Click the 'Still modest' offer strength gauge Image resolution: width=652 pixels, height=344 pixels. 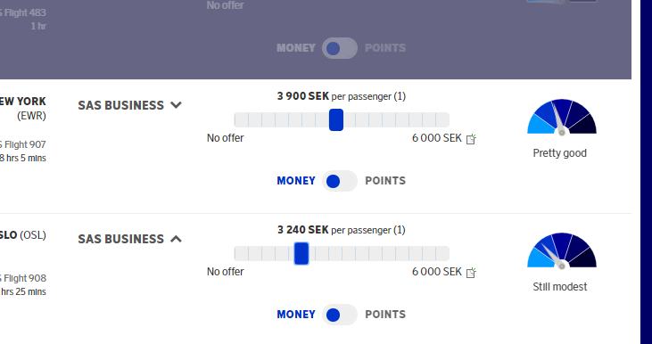point(562,250)
